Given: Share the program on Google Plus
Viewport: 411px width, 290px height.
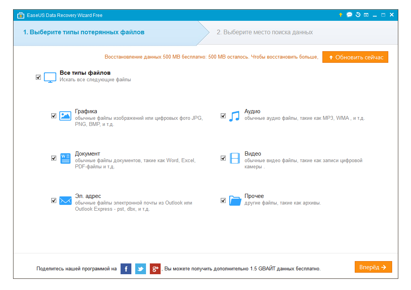Looking at the screenshot, I should (155, 268).
